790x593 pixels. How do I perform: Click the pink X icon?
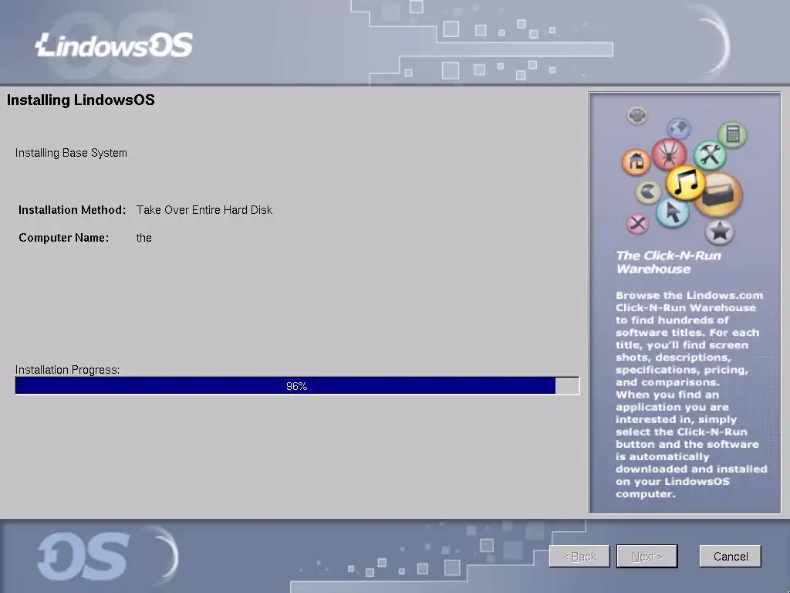638,223
